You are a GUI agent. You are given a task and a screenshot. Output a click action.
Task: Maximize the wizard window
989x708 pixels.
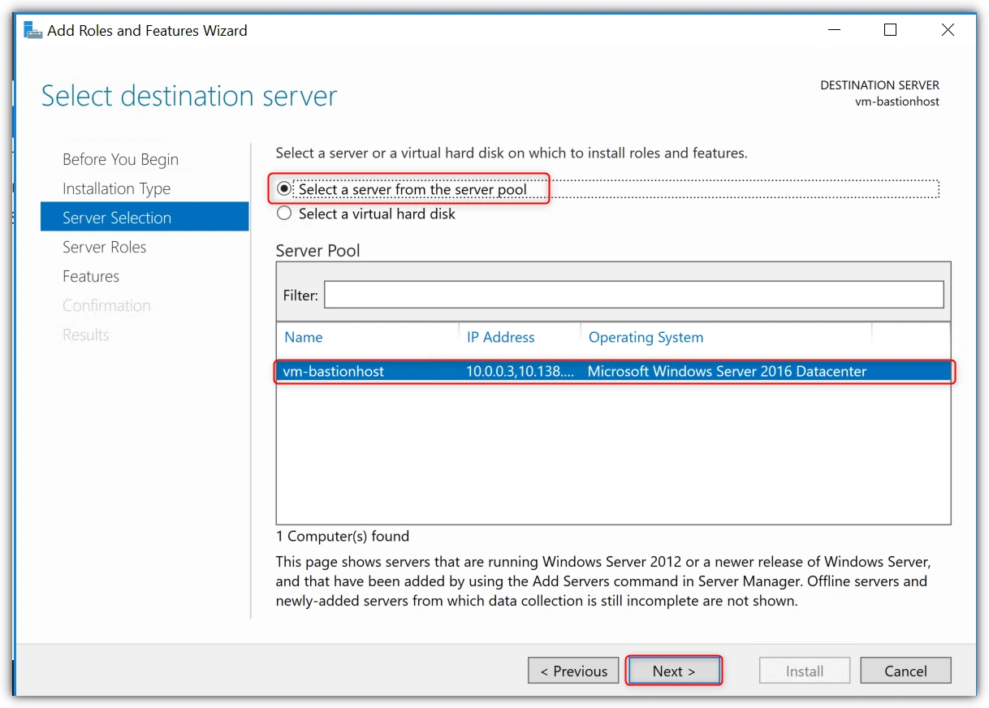coord(890,30)
